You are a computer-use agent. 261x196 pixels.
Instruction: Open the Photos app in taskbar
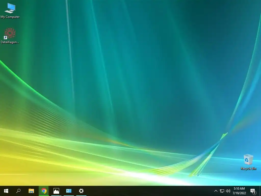coord(56,191)
